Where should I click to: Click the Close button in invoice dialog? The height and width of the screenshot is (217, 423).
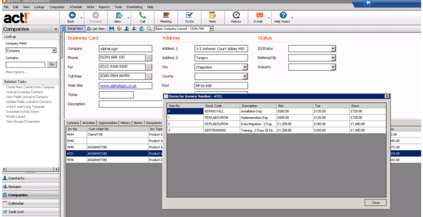pyautogui.click(x=375, y=203)
